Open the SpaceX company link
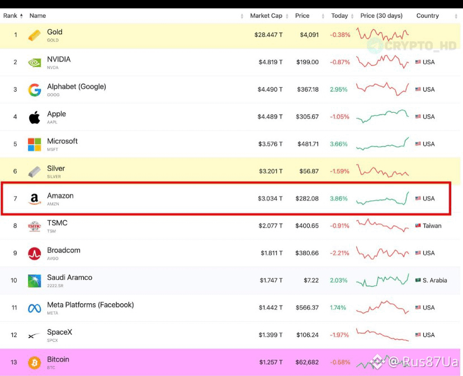 pos(60,332)
